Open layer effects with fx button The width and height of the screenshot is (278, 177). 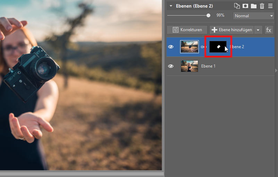[269, 30]
